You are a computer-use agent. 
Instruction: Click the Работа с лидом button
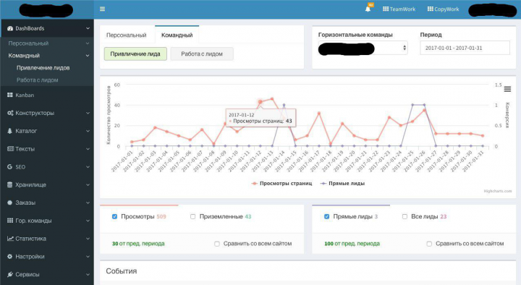point(202,54)
